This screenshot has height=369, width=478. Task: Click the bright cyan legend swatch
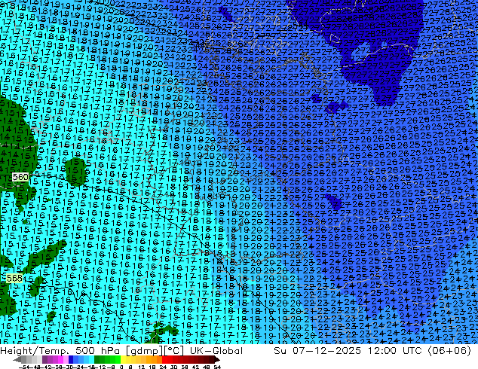[x=91, y=360]
